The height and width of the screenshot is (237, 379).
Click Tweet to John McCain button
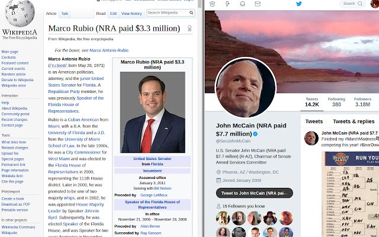(x=255, y=193)
